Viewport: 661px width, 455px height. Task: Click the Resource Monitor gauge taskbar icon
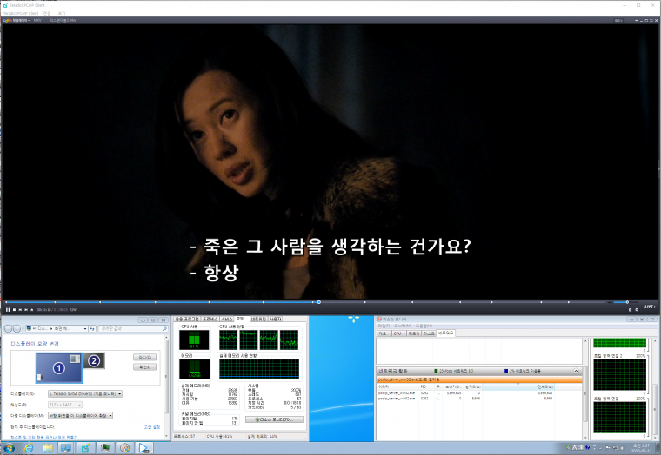(124, 448)
